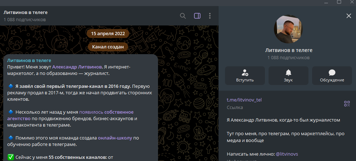This screenshot has height=161, width=356.
Task: Close the channel info panel
Action: 348,16
